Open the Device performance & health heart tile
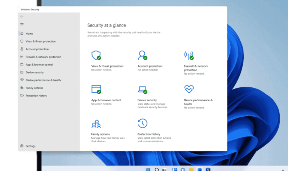 [x=198, y=97]
